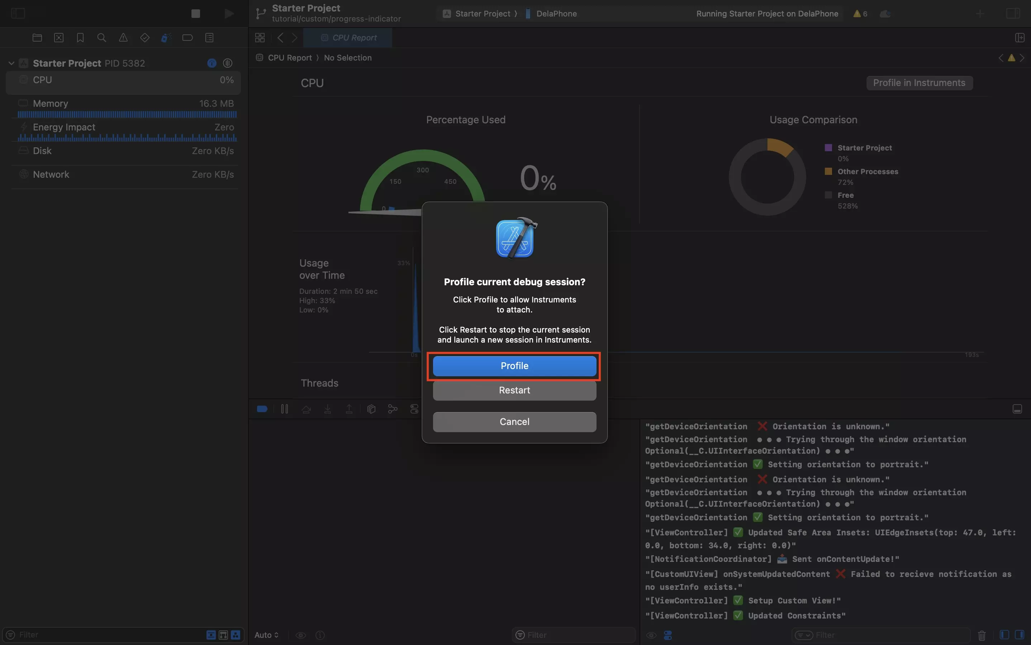Jump to the next issue chevron in jump bar
Viewport: 1031px width, 645px height.
click(1022, 58)
